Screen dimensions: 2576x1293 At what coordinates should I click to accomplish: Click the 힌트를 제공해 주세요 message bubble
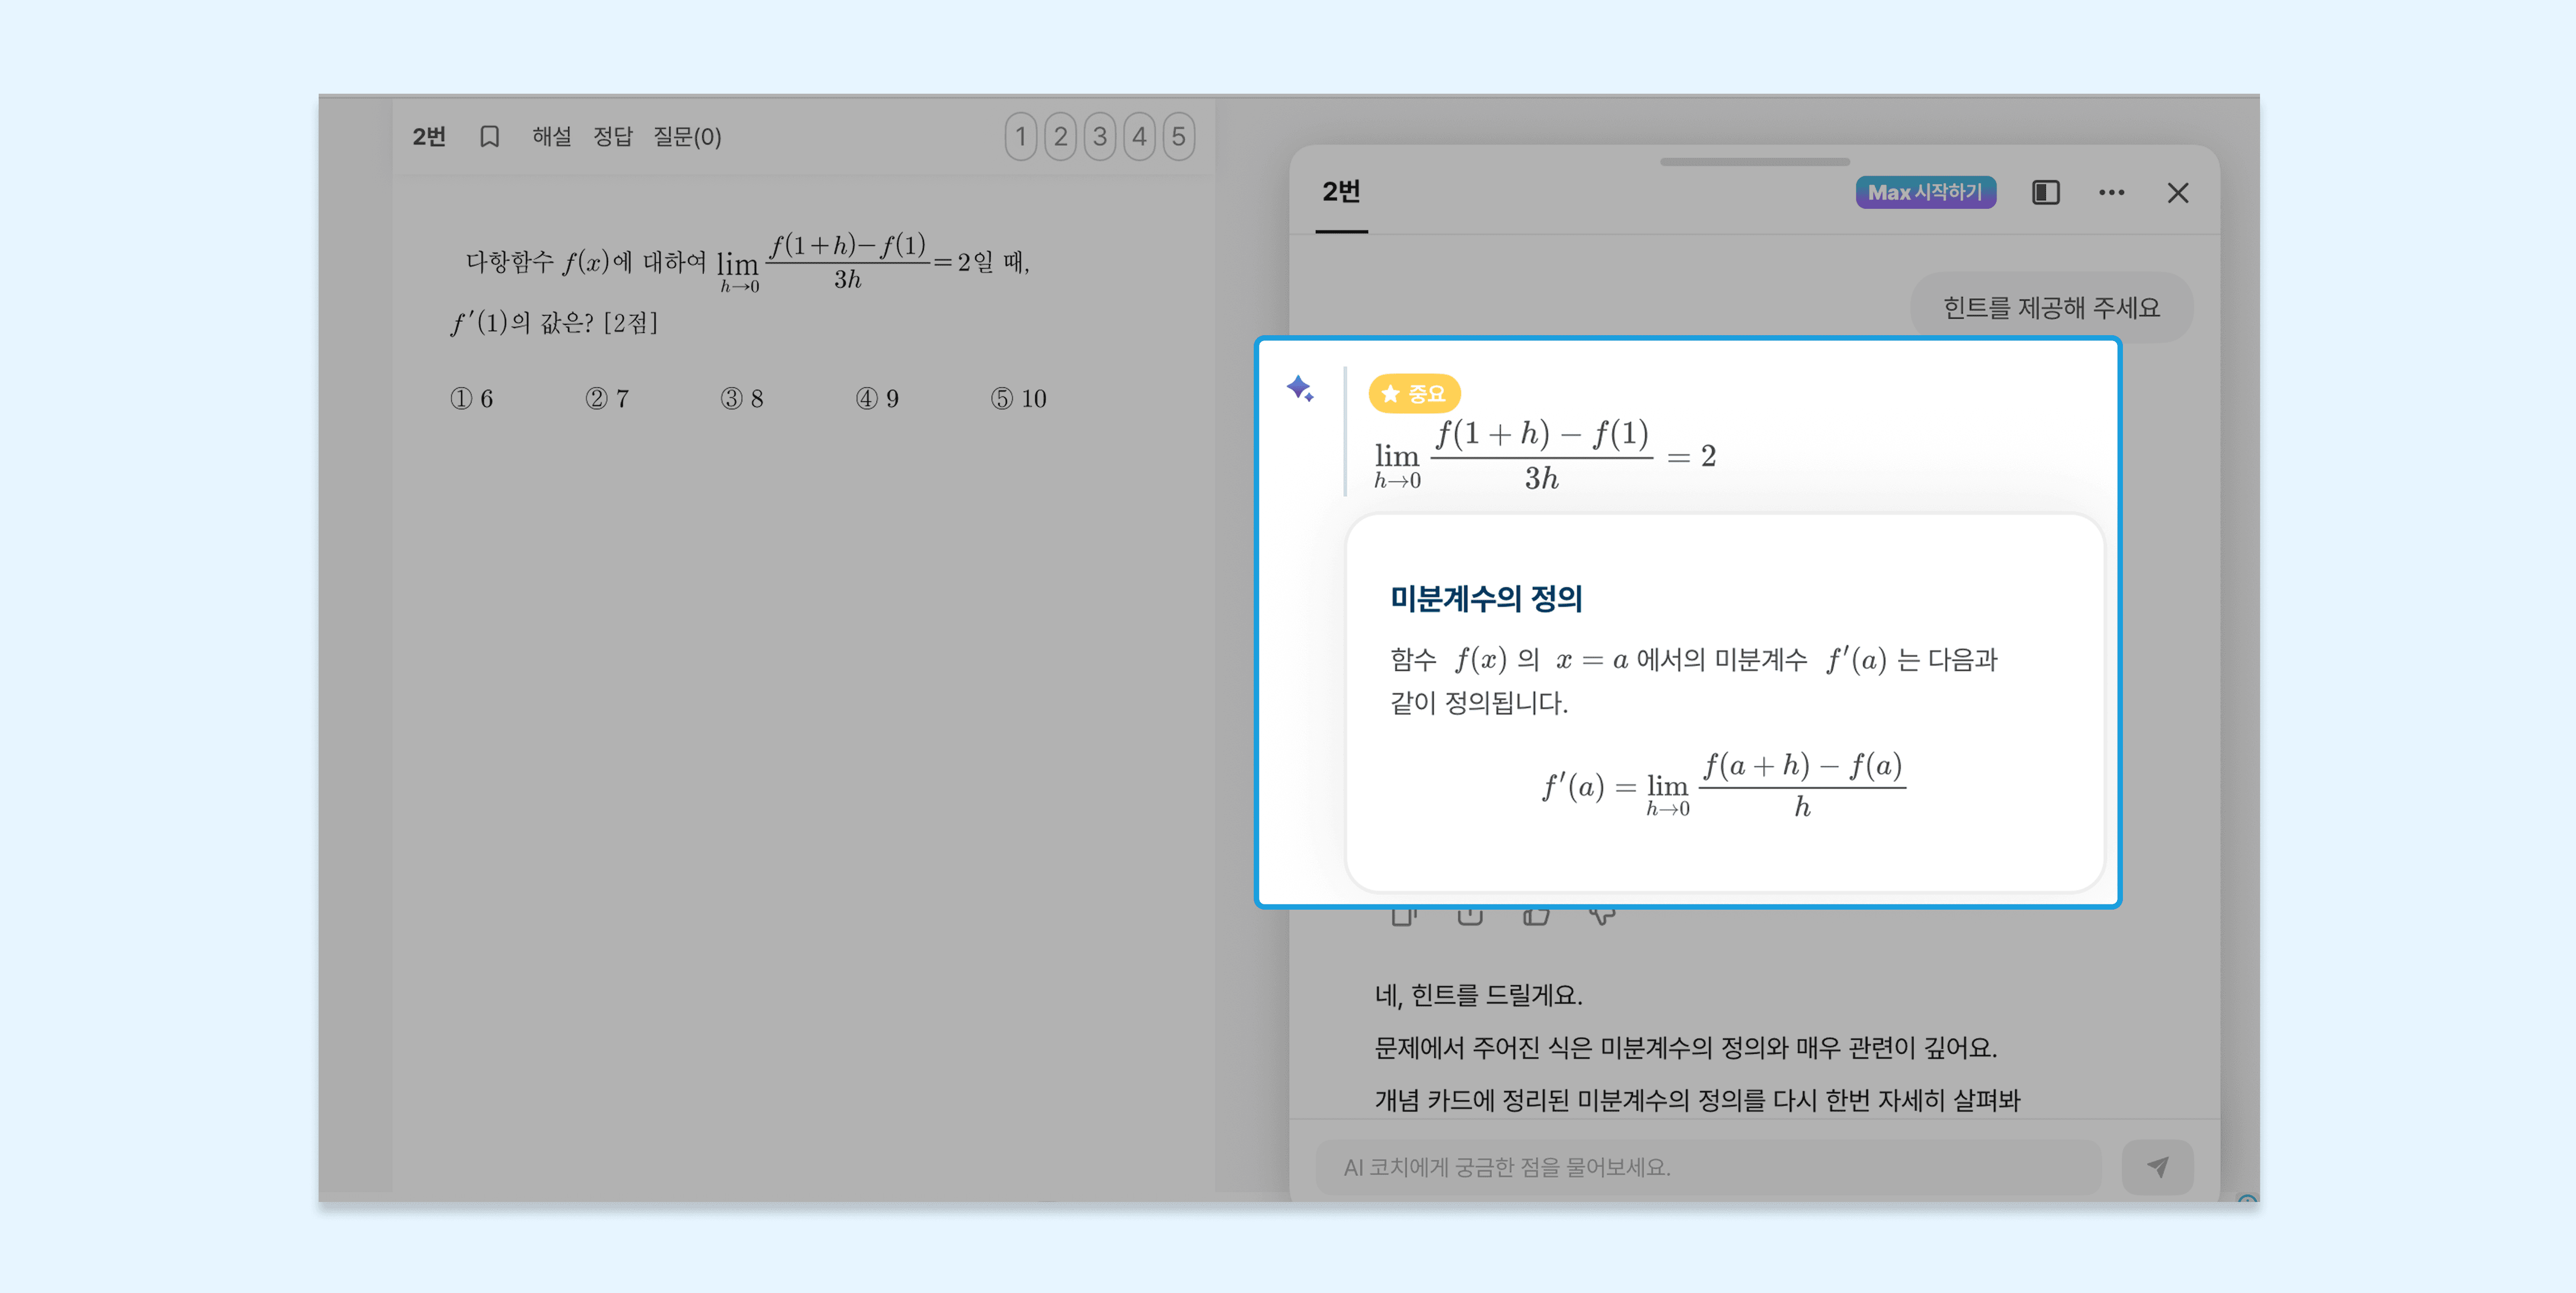pyautogui.click(x=2051, y=307)
